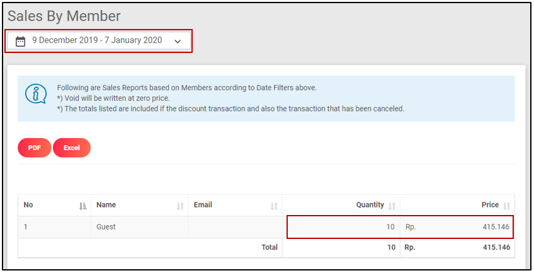Open the 9 December 2019 date range

tap(97, 40)
